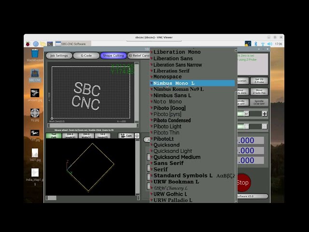Choose Piboto Thin font
The image size is (309, 232).
pyautogui.click(x=192, y=132)
